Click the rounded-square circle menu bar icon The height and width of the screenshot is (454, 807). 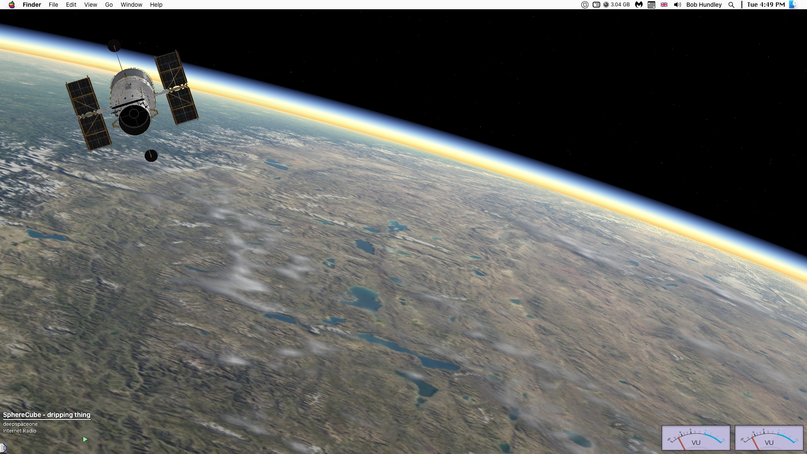[x=585, y=5]
